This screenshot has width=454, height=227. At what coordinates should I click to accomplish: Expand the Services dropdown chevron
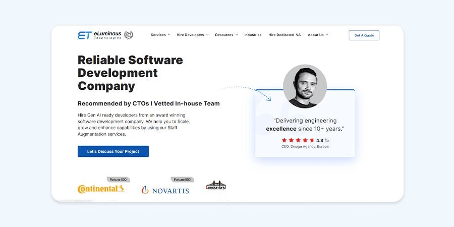pyautogui.click(x=169, y=35)
